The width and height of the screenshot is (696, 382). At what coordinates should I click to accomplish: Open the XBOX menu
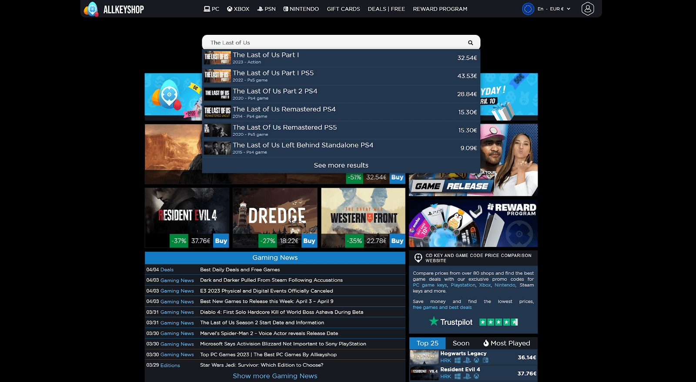pos(238,9)
